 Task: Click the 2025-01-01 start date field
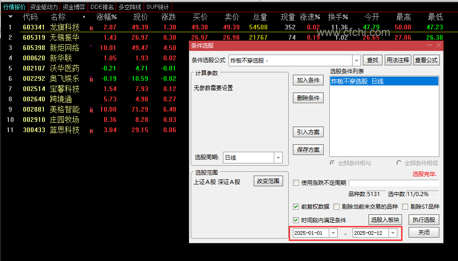[x=311, y=233]
